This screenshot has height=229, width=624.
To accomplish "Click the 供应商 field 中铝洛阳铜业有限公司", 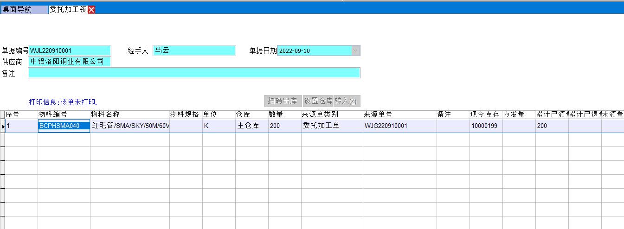I will [x=70, y=62].
